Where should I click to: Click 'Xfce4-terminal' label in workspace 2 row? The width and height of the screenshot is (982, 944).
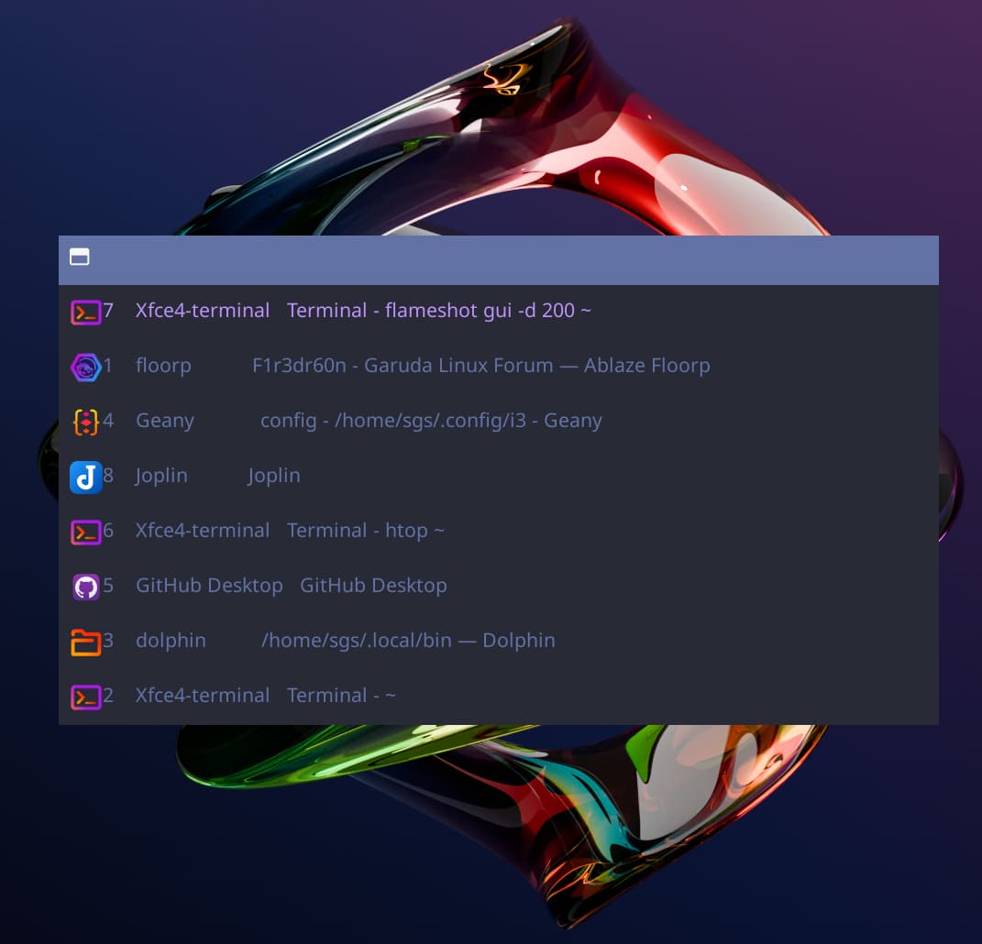click(x=203, y=696)
